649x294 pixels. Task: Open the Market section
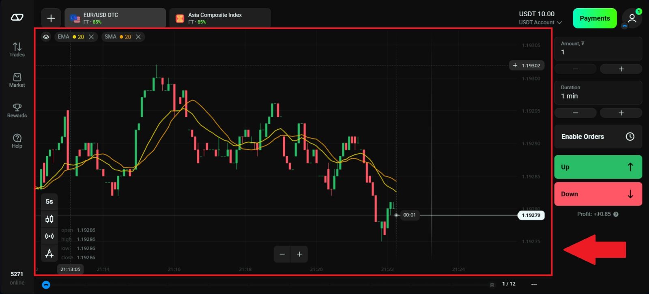(17, 80)
